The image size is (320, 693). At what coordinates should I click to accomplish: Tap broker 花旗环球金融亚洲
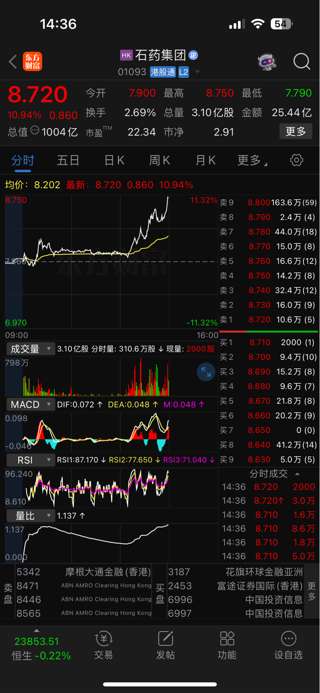pyautogui.click(x=264, y=572)
